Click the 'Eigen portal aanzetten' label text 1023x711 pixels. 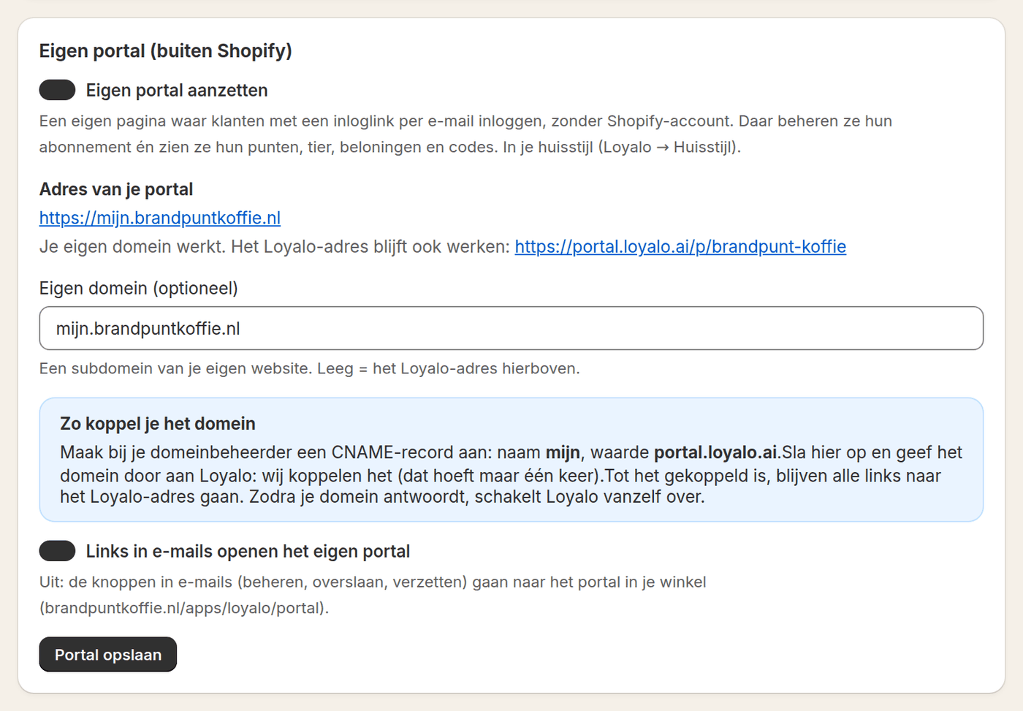(177, 90)
